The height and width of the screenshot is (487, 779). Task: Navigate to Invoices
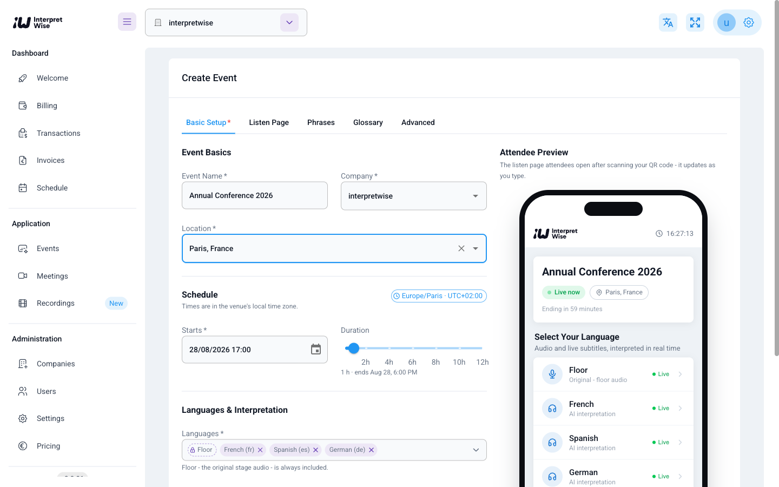tap(72, 160)
